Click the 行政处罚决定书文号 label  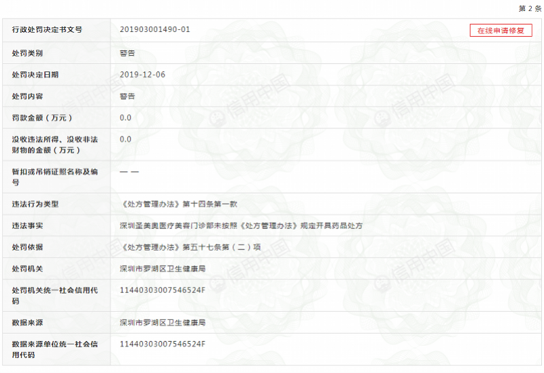[47, 30]
